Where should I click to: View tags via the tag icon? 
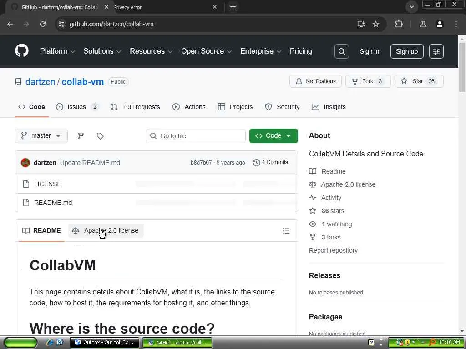[x=100, y=135]
